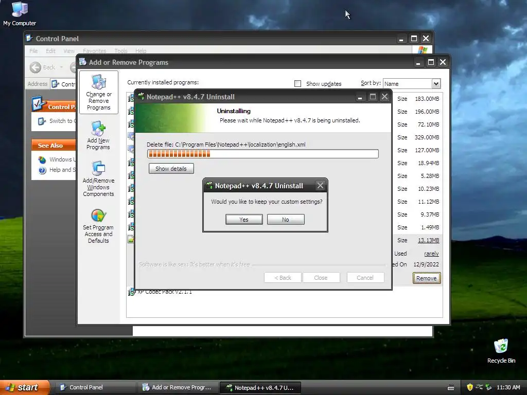Close the Add or Remove Programs window
The width and height of the screenshot is (527, 395).
tap(443, 62)
